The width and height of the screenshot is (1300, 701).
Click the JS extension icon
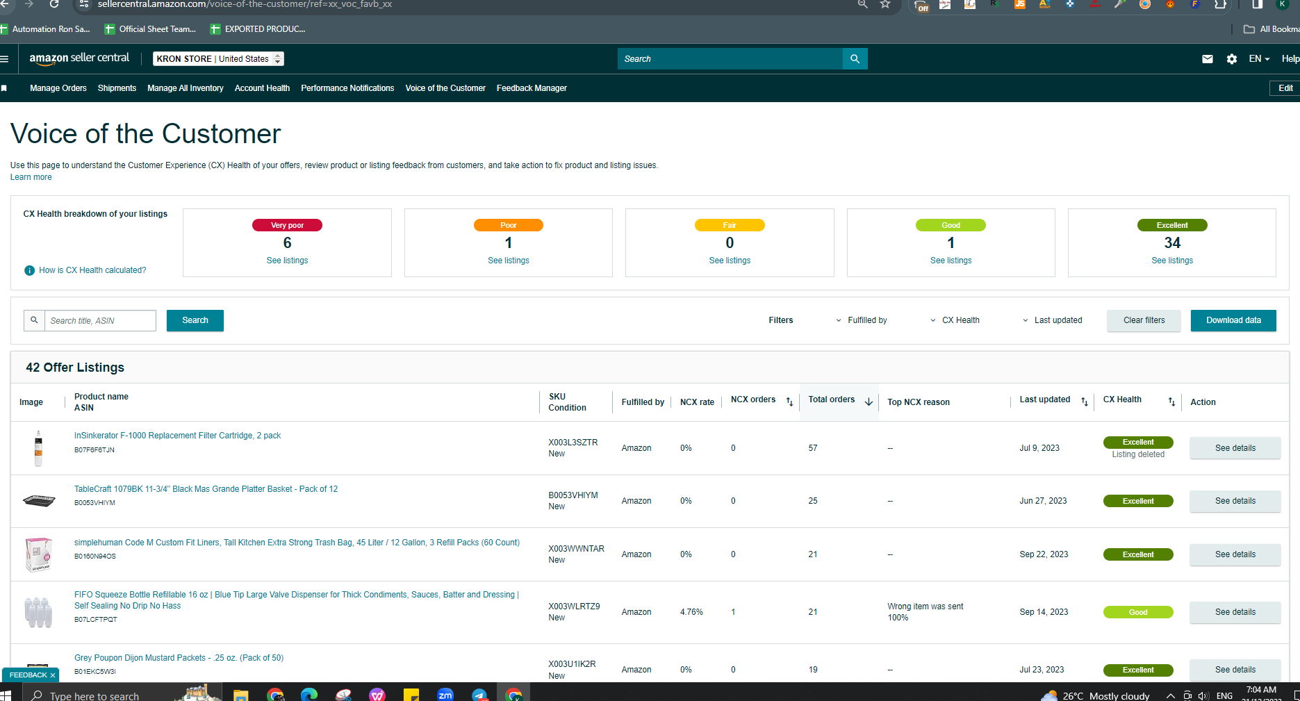click(x=1020, y=4)
